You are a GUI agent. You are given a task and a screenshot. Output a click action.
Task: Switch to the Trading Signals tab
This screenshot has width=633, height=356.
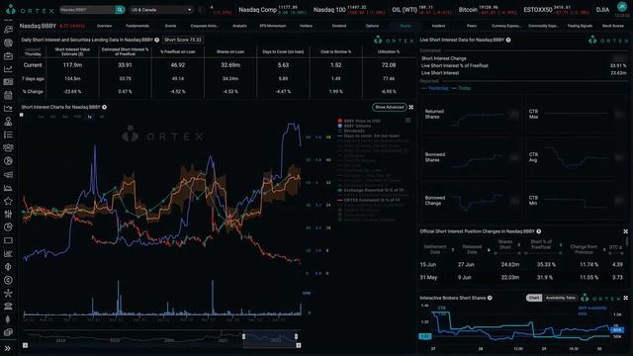click(580, 26)
